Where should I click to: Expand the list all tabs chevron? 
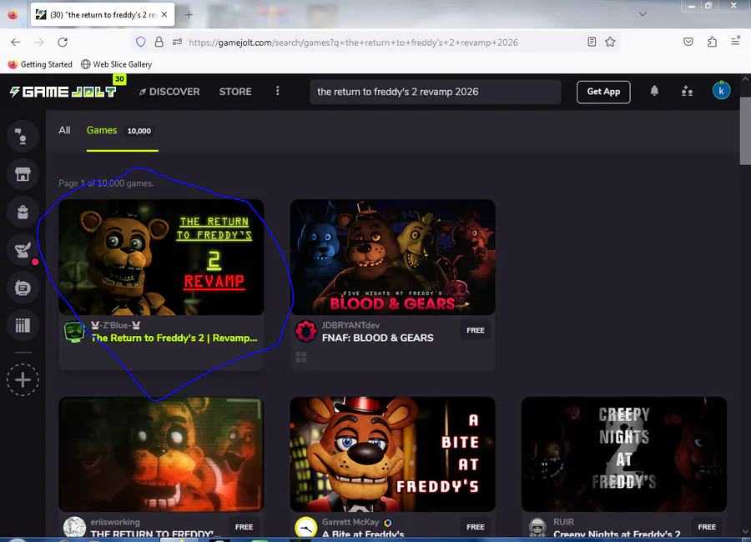click(643, 14)
